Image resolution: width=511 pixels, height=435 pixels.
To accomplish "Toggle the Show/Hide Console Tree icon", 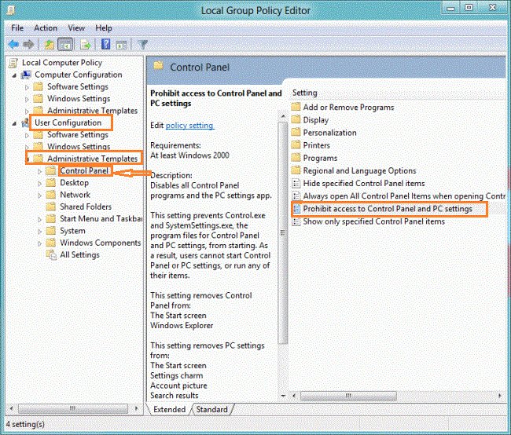I will [x=65, y=44].
